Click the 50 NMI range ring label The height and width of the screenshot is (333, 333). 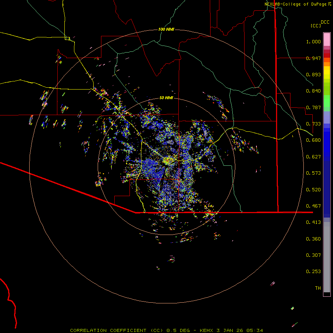coord(166,98)
